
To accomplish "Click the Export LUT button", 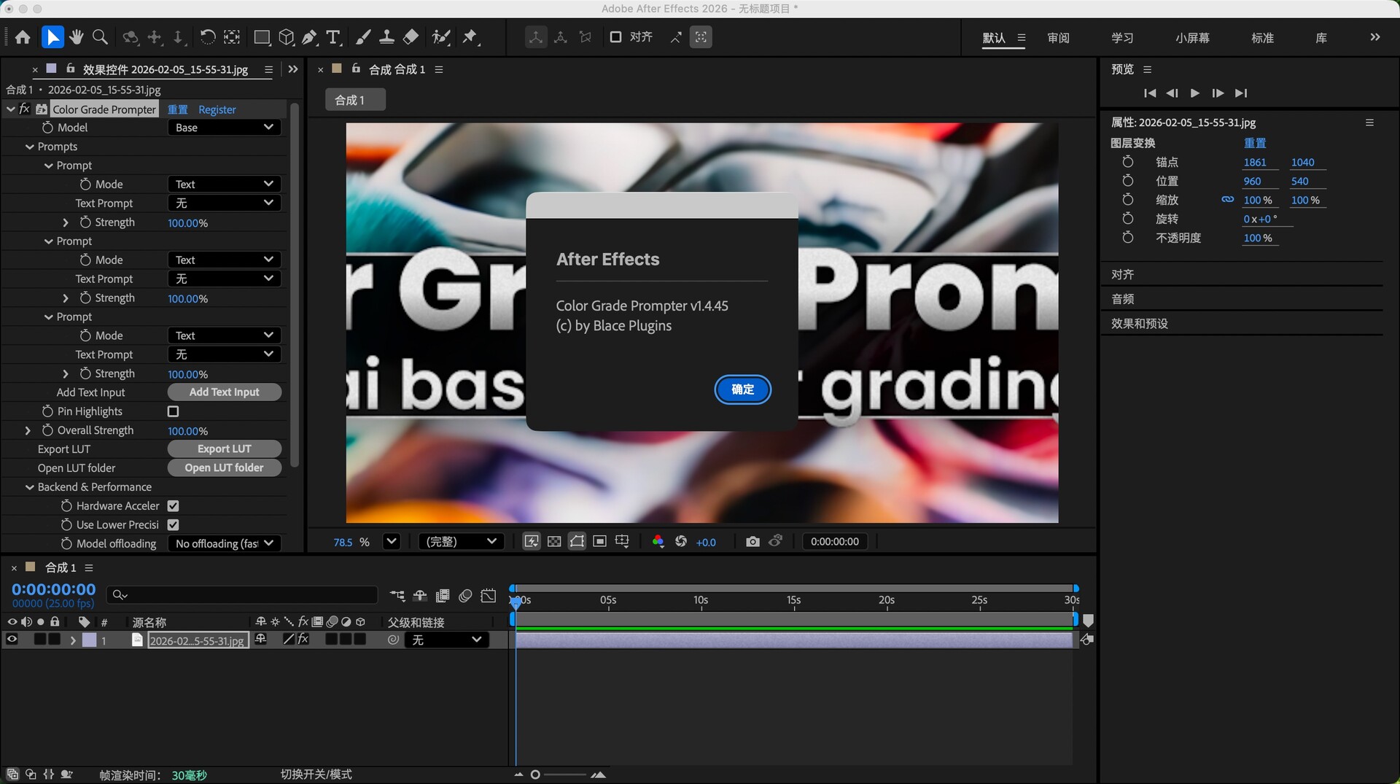I will tap(224, 449).
